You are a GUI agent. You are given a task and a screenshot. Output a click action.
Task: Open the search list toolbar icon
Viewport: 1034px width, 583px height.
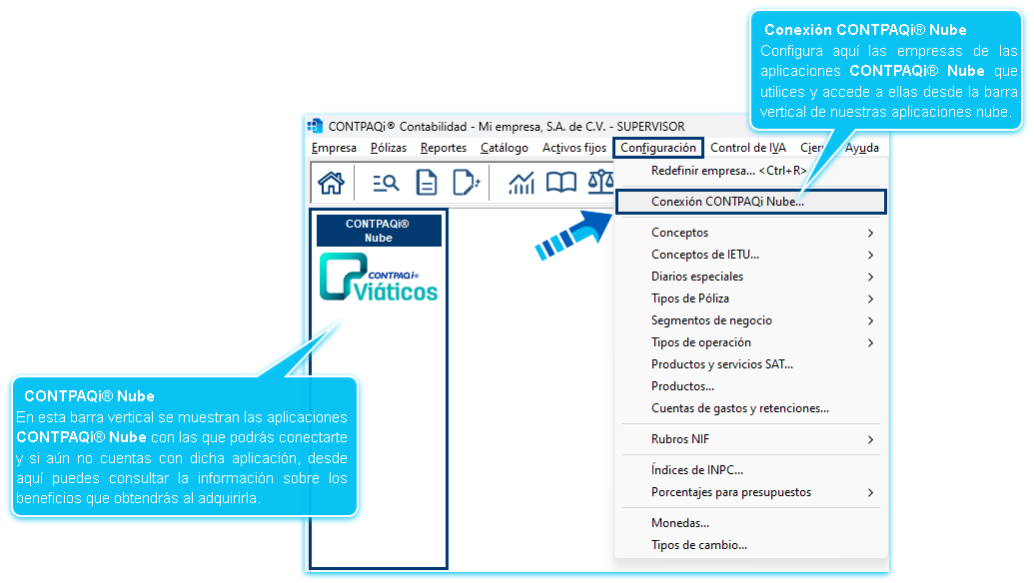386,183
